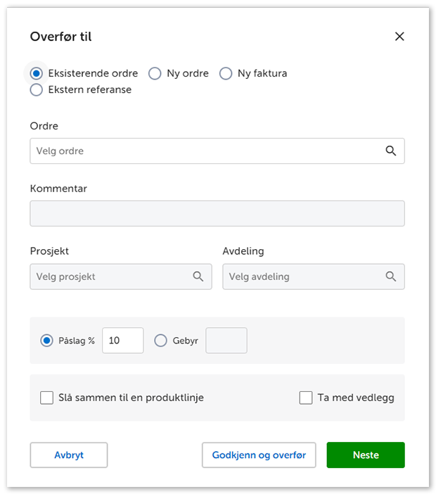This screenshot has height=494, width=436.
Task: Open the Velg ordre lookup field
Action: [x=204, y=151]
